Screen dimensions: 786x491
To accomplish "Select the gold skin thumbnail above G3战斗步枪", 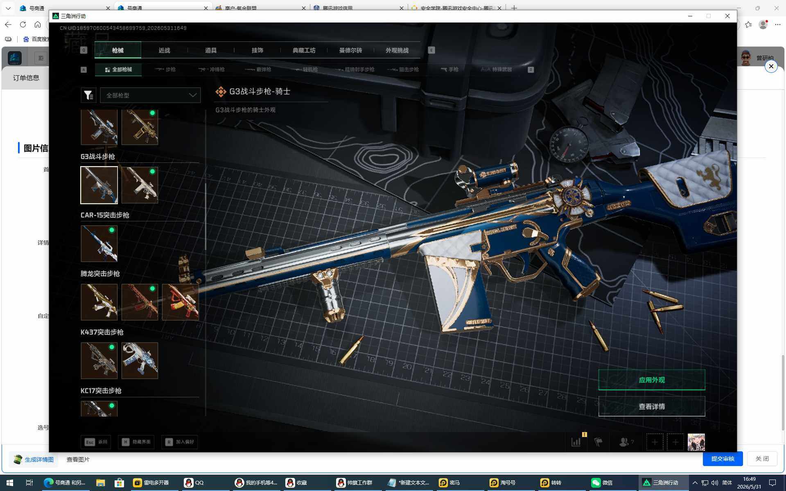I will click(140, 127).
